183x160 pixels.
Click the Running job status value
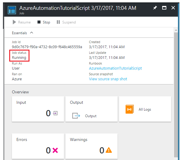coord(19,58)
